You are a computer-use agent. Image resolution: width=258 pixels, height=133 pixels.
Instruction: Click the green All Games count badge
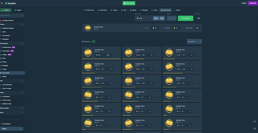coord(94,42)
